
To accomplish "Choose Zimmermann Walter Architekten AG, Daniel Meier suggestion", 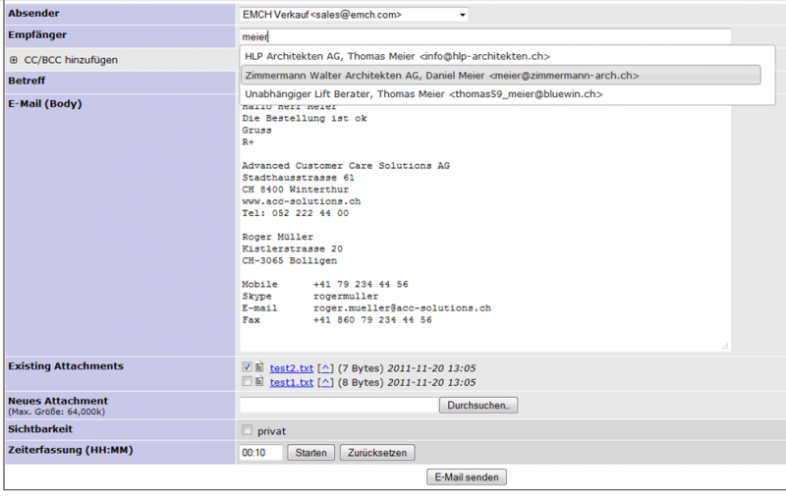I will [x=501, y=76].
